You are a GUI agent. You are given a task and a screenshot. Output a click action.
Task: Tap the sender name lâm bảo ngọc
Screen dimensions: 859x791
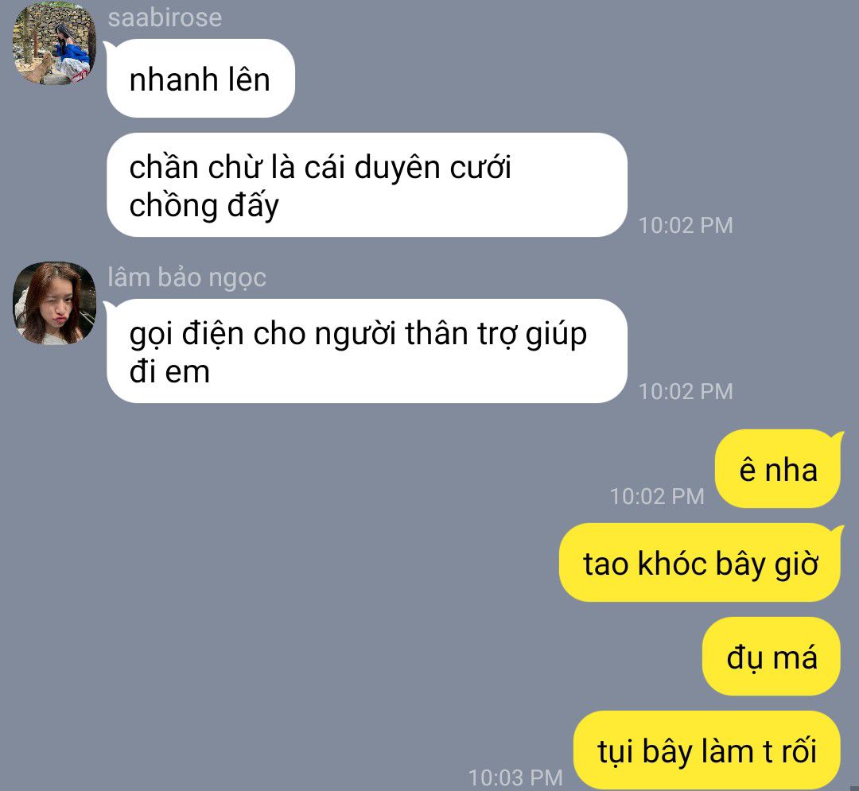click(187, 277)
